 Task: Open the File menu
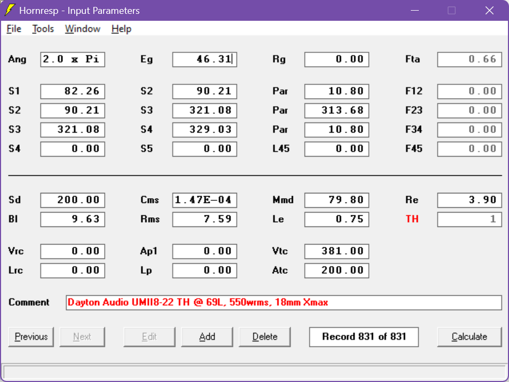coord(14,29)
